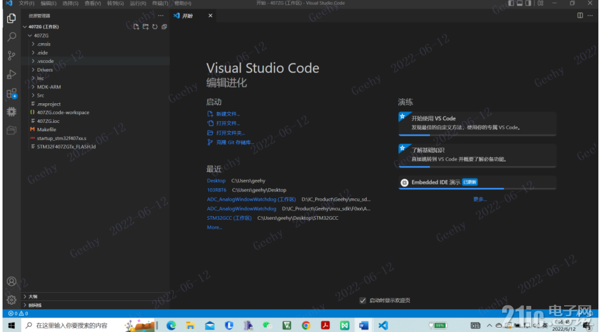Open Google Chrome from taskbar
This screenshot has width=599, height=332.
tap(306, 326)
